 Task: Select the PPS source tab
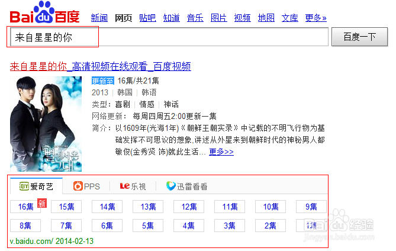86,186
